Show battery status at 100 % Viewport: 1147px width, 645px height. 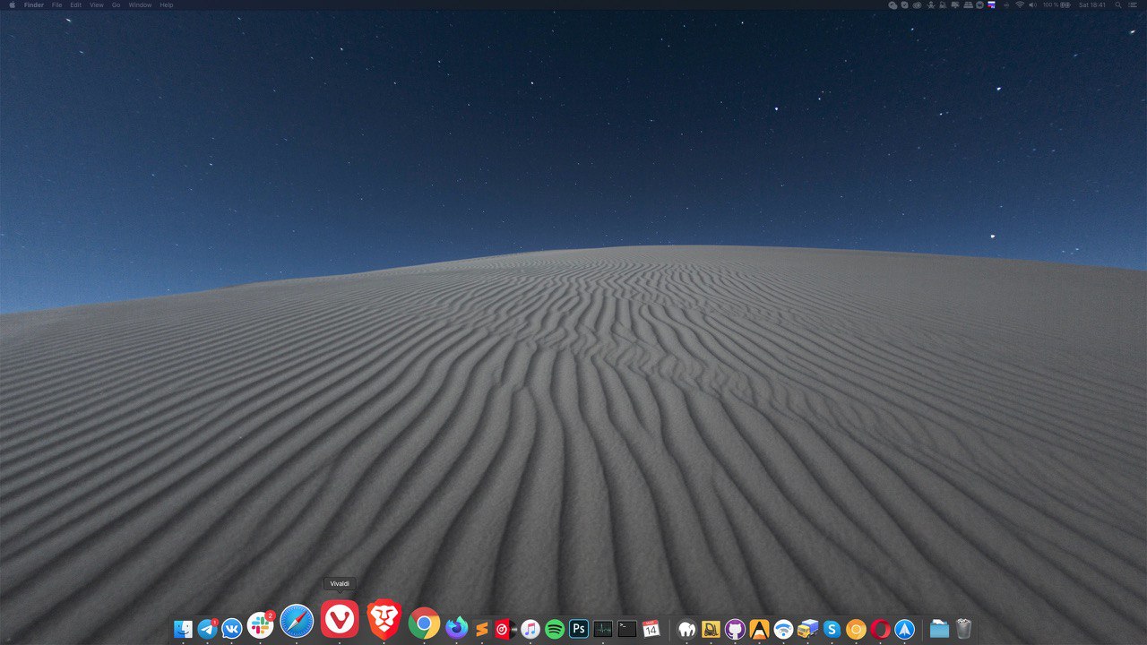tap(1056, 4)
